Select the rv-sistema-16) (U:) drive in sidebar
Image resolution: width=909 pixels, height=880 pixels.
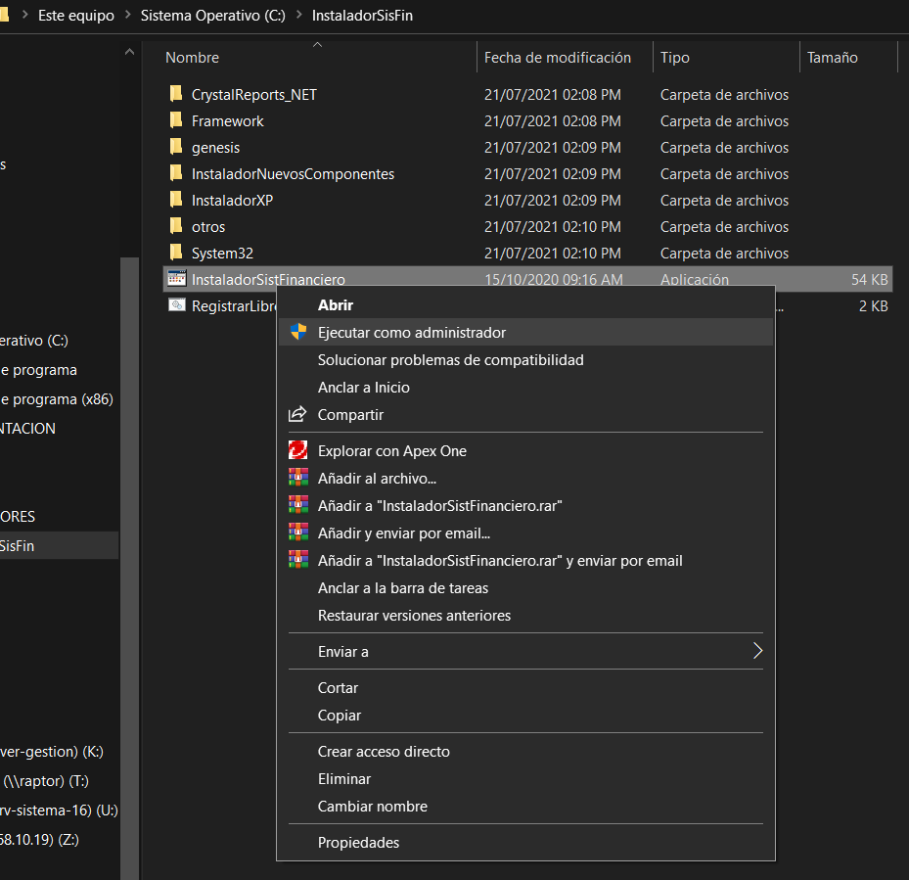(x=59, y=810)
